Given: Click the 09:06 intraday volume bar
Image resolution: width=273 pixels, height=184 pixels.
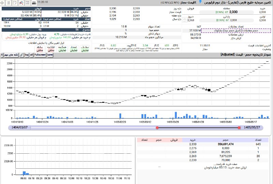Looking at the screenshot, I should tap(24, 173).
